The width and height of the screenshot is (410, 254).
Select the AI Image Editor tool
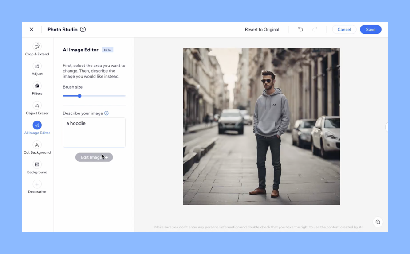(x=37, y=128)
